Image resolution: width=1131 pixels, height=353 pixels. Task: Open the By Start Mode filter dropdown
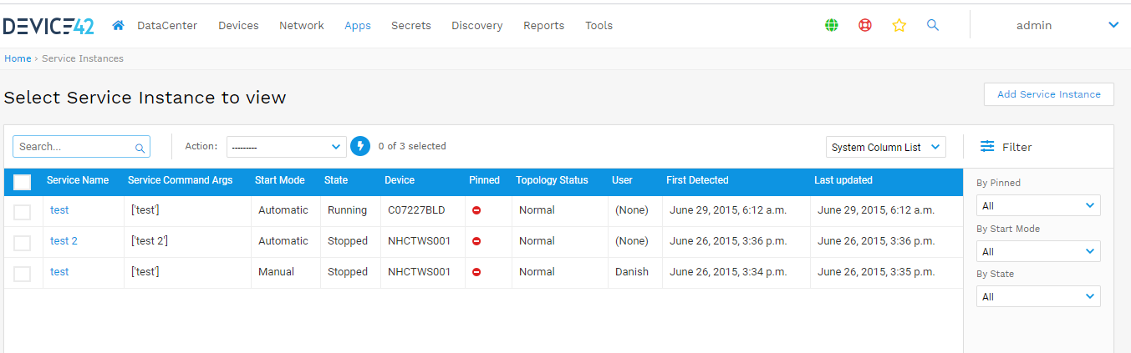click(x=1037, y=251)
